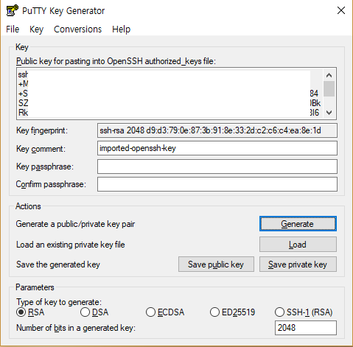353x347 pixels.
Task: Focus the Confirm passphrase field
Action: point(217,184)
